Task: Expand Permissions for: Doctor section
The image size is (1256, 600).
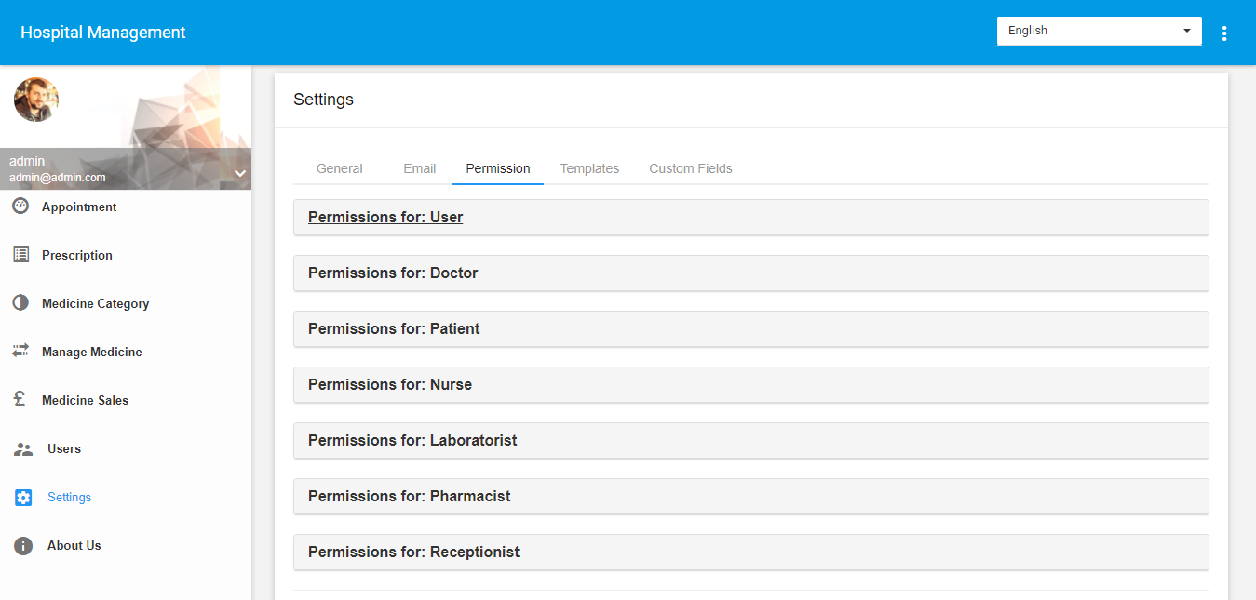Action: point(751,273)
